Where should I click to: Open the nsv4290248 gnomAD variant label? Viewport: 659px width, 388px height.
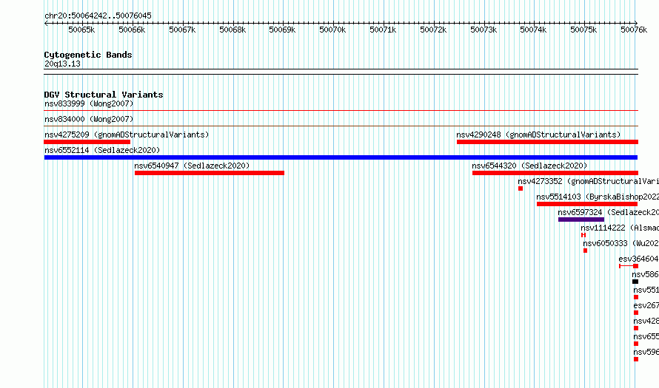point(538,135)
